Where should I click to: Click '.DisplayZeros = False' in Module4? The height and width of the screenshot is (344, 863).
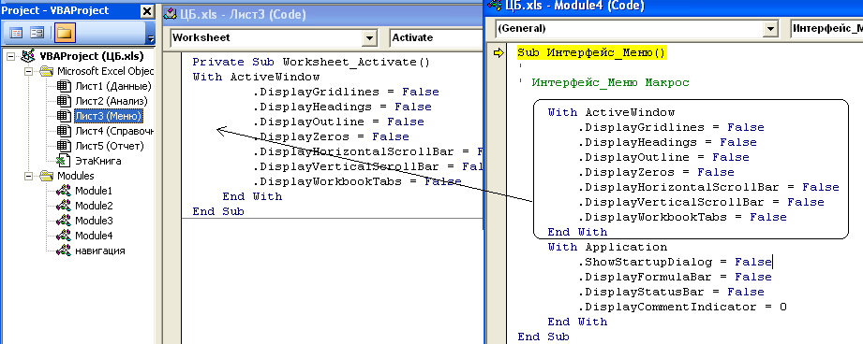click(x=656, y=172)
